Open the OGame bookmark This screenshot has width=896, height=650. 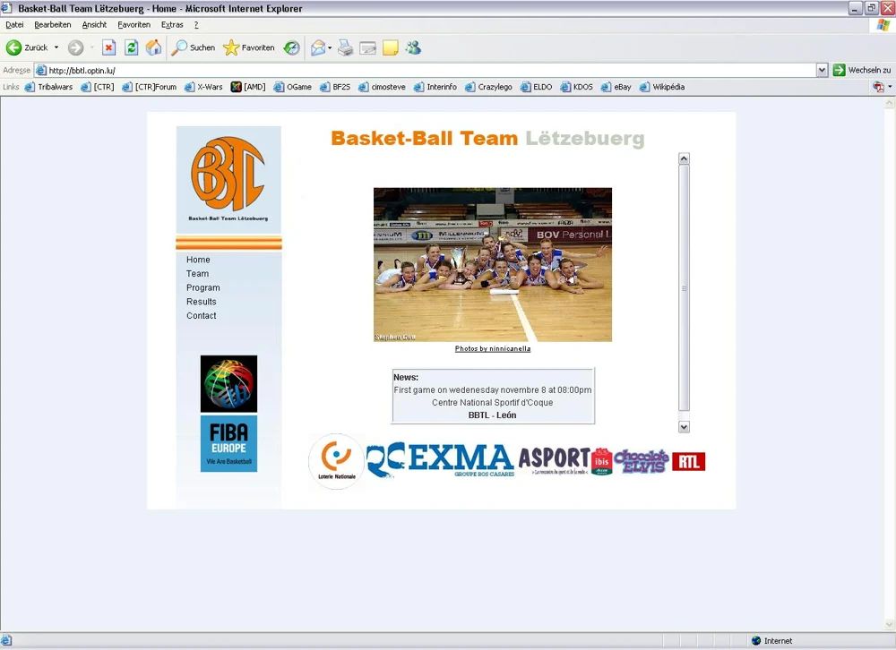[293, 87]
